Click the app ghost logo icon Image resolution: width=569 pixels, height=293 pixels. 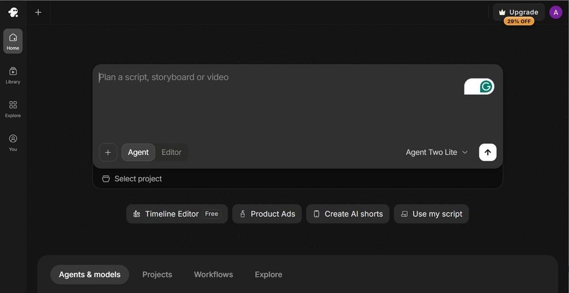click(13, 12)
